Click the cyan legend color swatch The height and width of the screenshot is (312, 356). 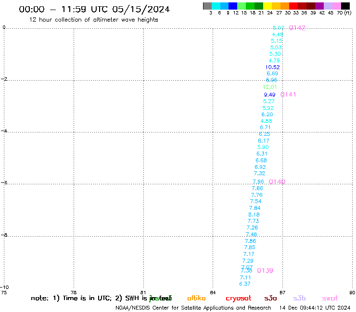pyautogui.click(x=216, y=6)
